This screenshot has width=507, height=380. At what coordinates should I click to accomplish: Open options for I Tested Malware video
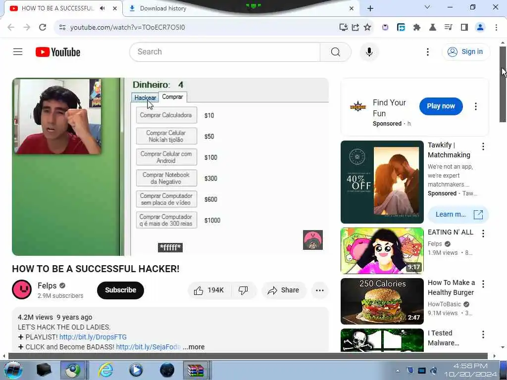tap(483, 334)
